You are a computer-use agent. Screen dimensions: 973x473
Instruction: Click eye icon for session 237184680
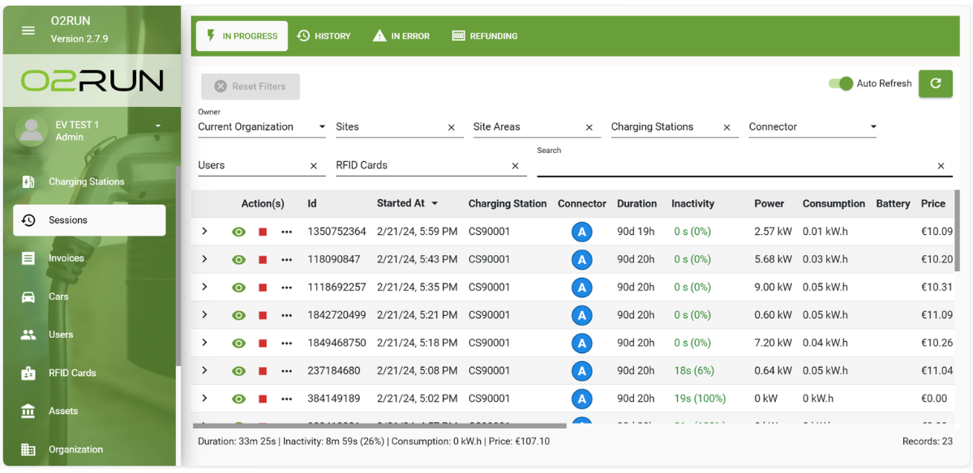(238, 371)
